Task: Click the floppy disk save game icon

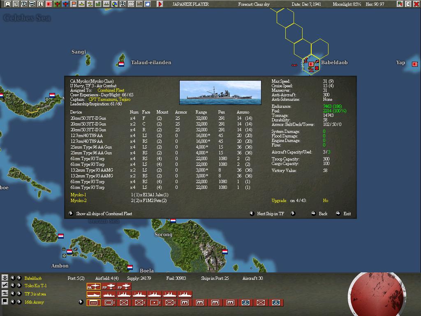Action: pyautogui.click(x=8, y=4)
